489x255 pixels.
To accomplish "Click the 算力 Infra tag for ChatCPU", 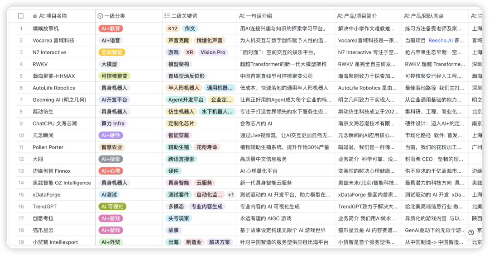I will (113, 123).
